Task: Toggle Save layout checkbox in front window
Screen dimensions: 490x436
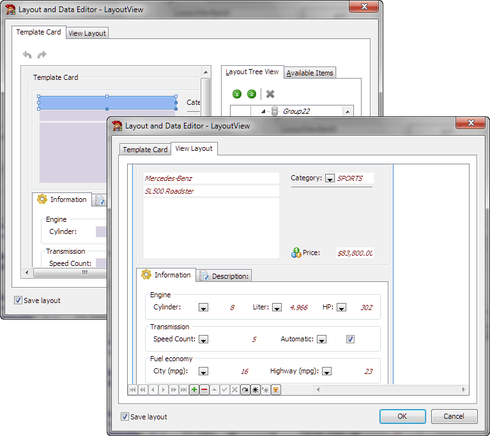Action: tap(125, 417)
